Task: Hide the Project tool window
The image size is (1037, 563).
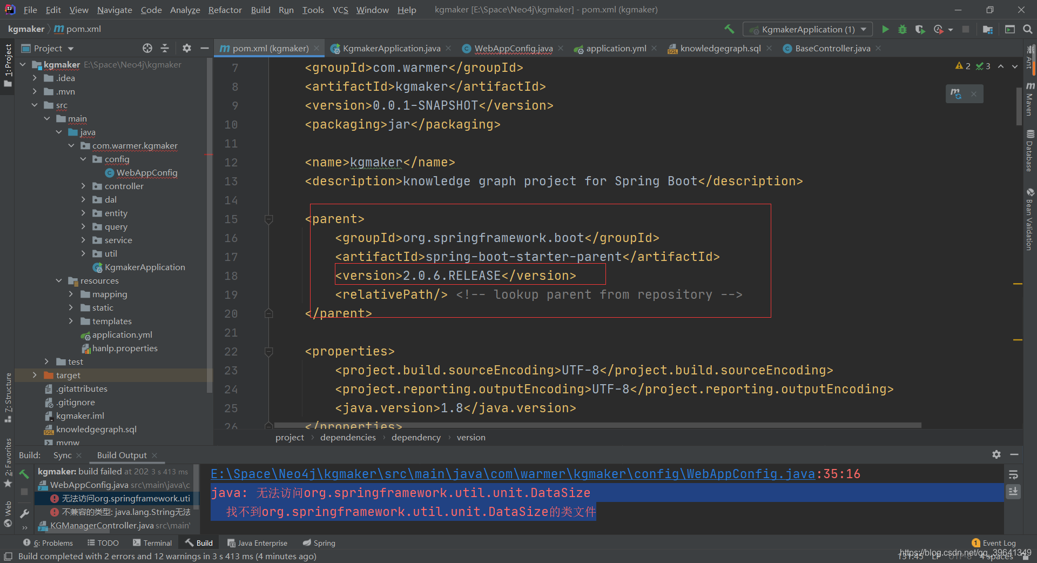Action: point(204,48)
